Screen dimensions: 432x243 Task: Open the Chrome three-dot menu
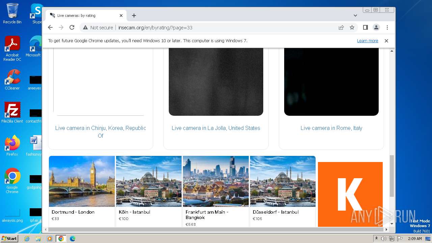[x=387, y=27]
